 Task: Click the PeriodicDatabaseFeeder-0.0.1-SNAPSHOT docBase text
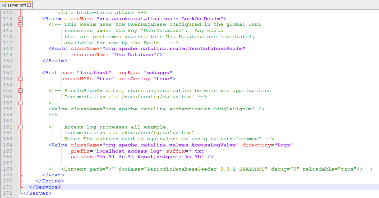[x=206, y=169]
